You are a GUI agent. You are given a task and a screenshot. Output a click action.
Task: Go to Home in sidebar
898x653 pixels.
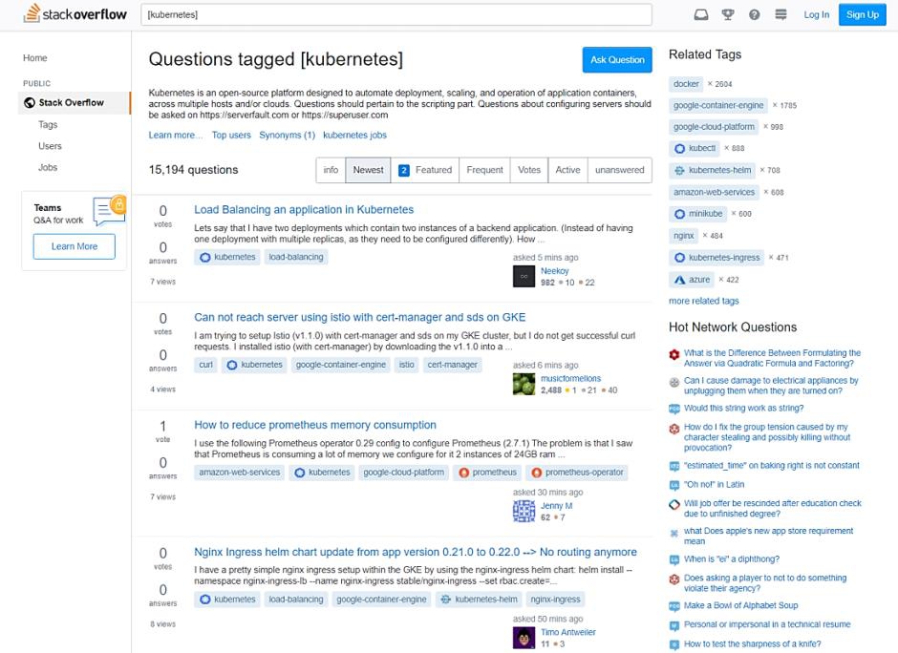pyautogui.click(x=35, y=58)
